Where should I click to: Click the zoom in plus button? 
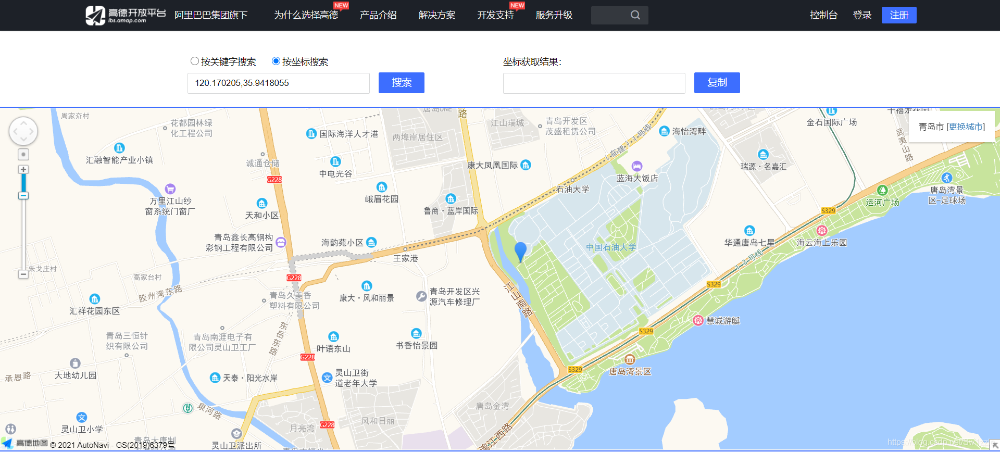click(23, 169)
